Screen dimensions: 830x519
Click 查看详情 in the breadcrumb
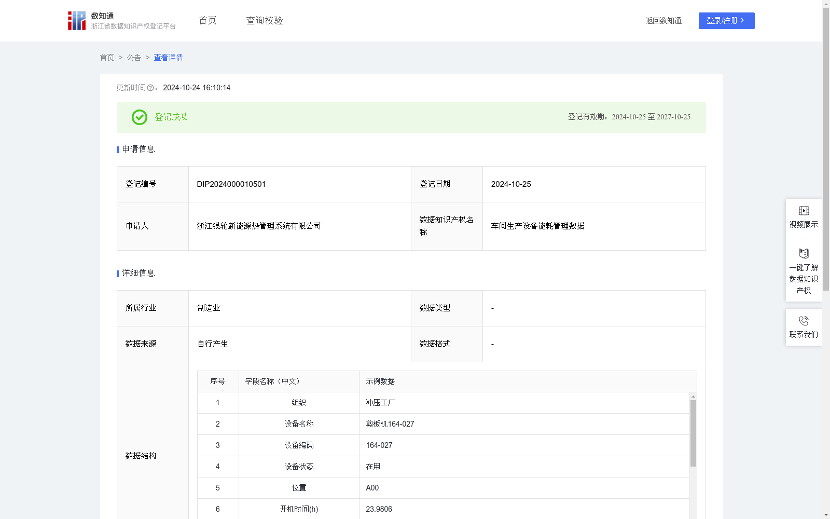click(168, 58)
